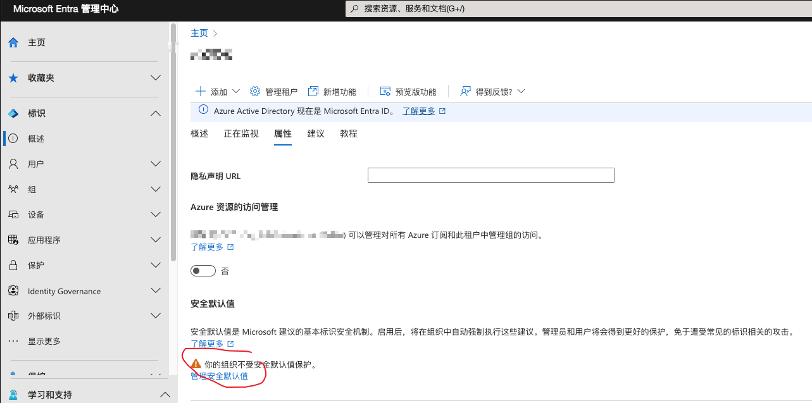Open 了解更多 under 安全默认值
812x403 pixels.
click(x=207, y=344)
